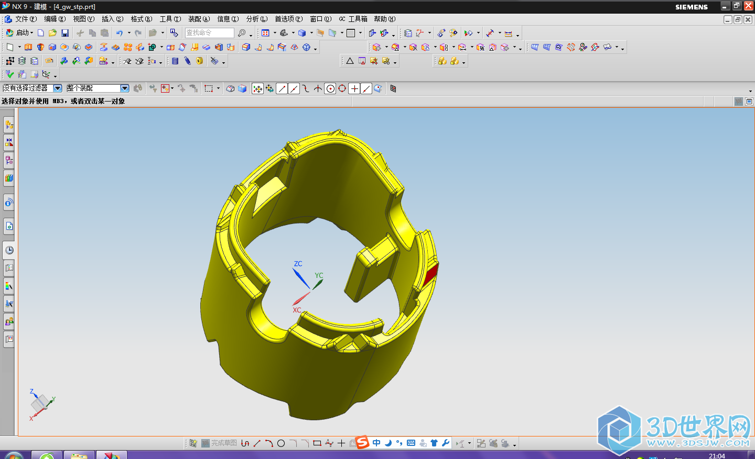Screen dimensions: 755x459
Task: Toggle snap end point option
Action: [x=282, y=88]
